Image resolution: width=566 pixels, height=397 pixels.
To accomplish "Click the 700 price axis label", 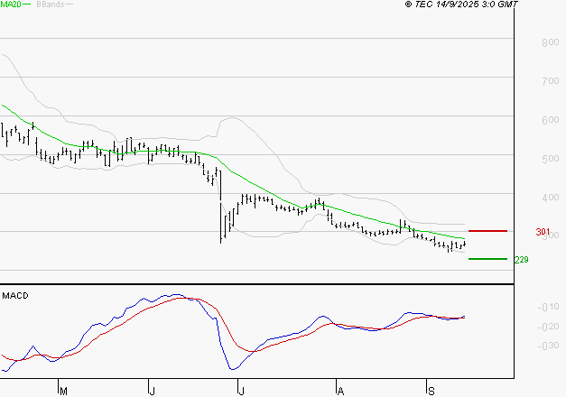I will pyautogui.click(x=549, y=82).
